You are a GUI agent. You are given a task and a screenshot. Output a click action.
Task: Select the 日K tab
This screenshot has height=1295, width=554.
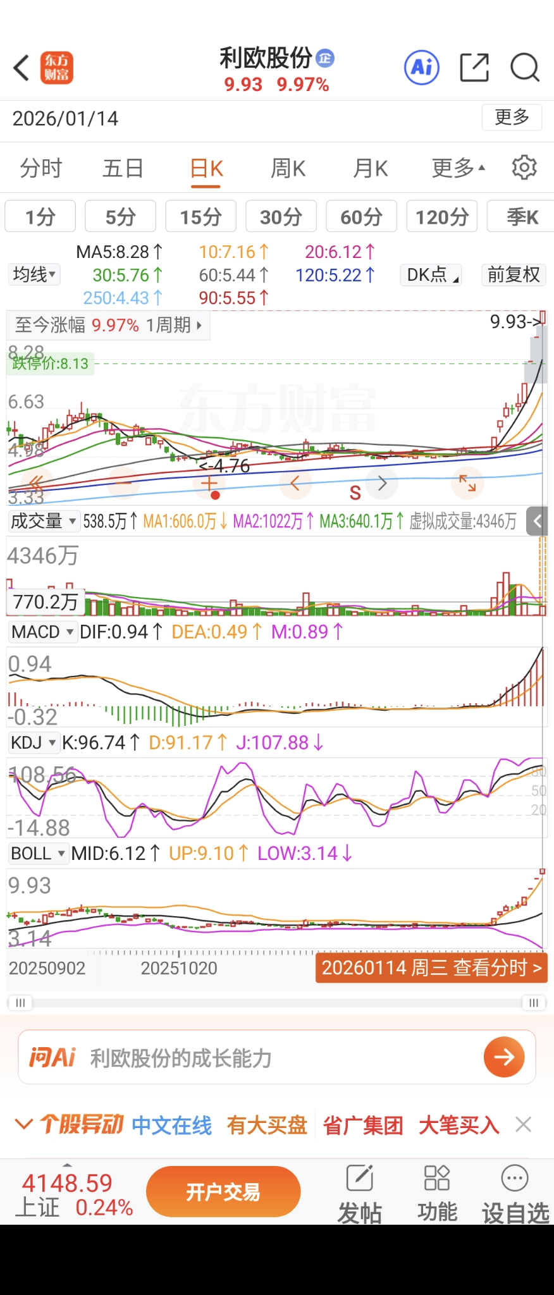pos(206,169)
